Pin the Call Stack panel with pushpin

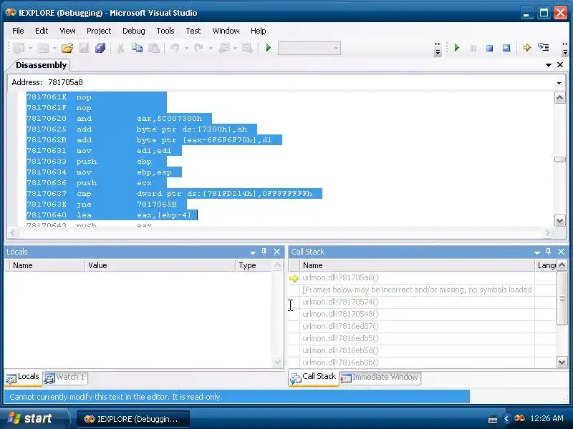point(548,252)
